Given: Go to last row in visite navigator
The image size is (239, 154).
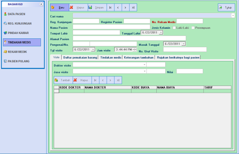Looking at the screenshot, I should pos(118,80).
